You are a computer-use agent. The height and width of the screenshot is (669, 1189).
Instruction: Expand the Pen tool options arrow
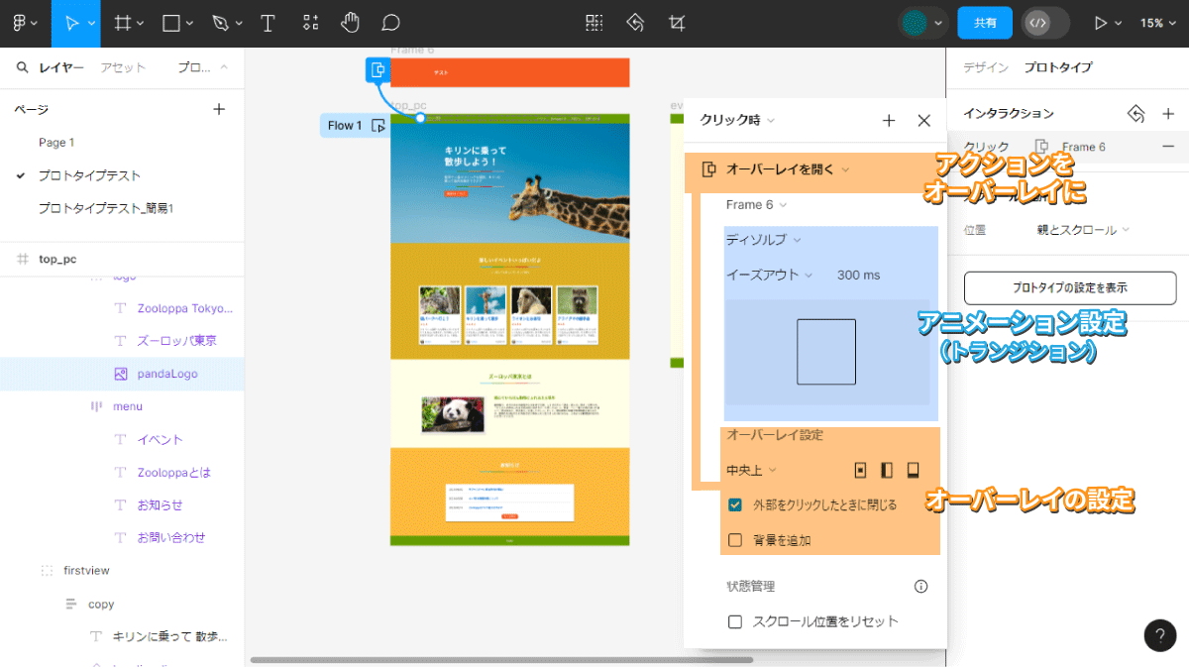(237, 24)
